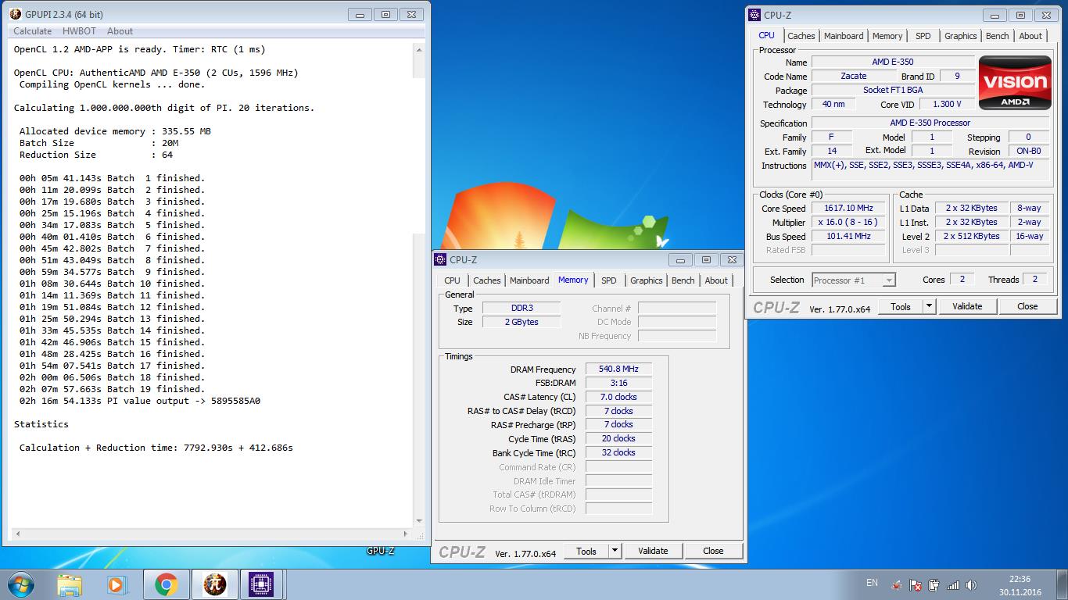Switch to Caches tab in Memory window
Image resolution: width=1068 pixels, height=600 pixels.
click(x=487, y=280)
